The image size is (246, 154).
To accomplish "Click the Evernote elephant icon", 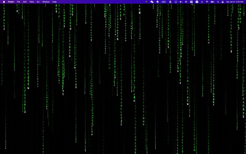I will click(157, 2).
